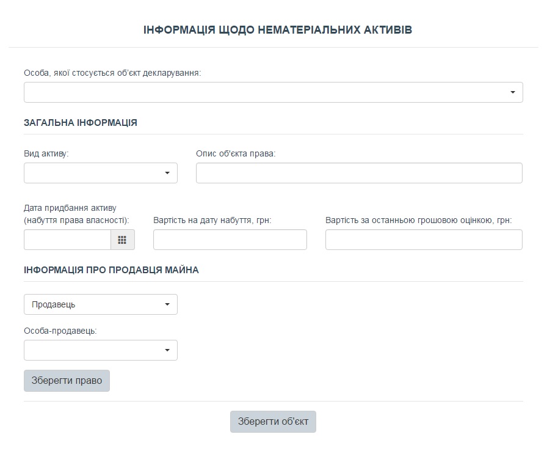
Task: Expand the declaration subject person dropdown
Action: [273, 92]
